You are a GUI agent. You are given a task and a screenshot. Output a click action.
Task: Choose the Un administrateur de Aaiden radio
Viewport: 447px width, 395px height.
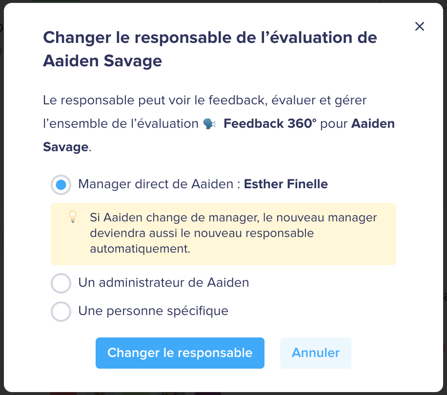pyautogui.click(x=61, y=283)
